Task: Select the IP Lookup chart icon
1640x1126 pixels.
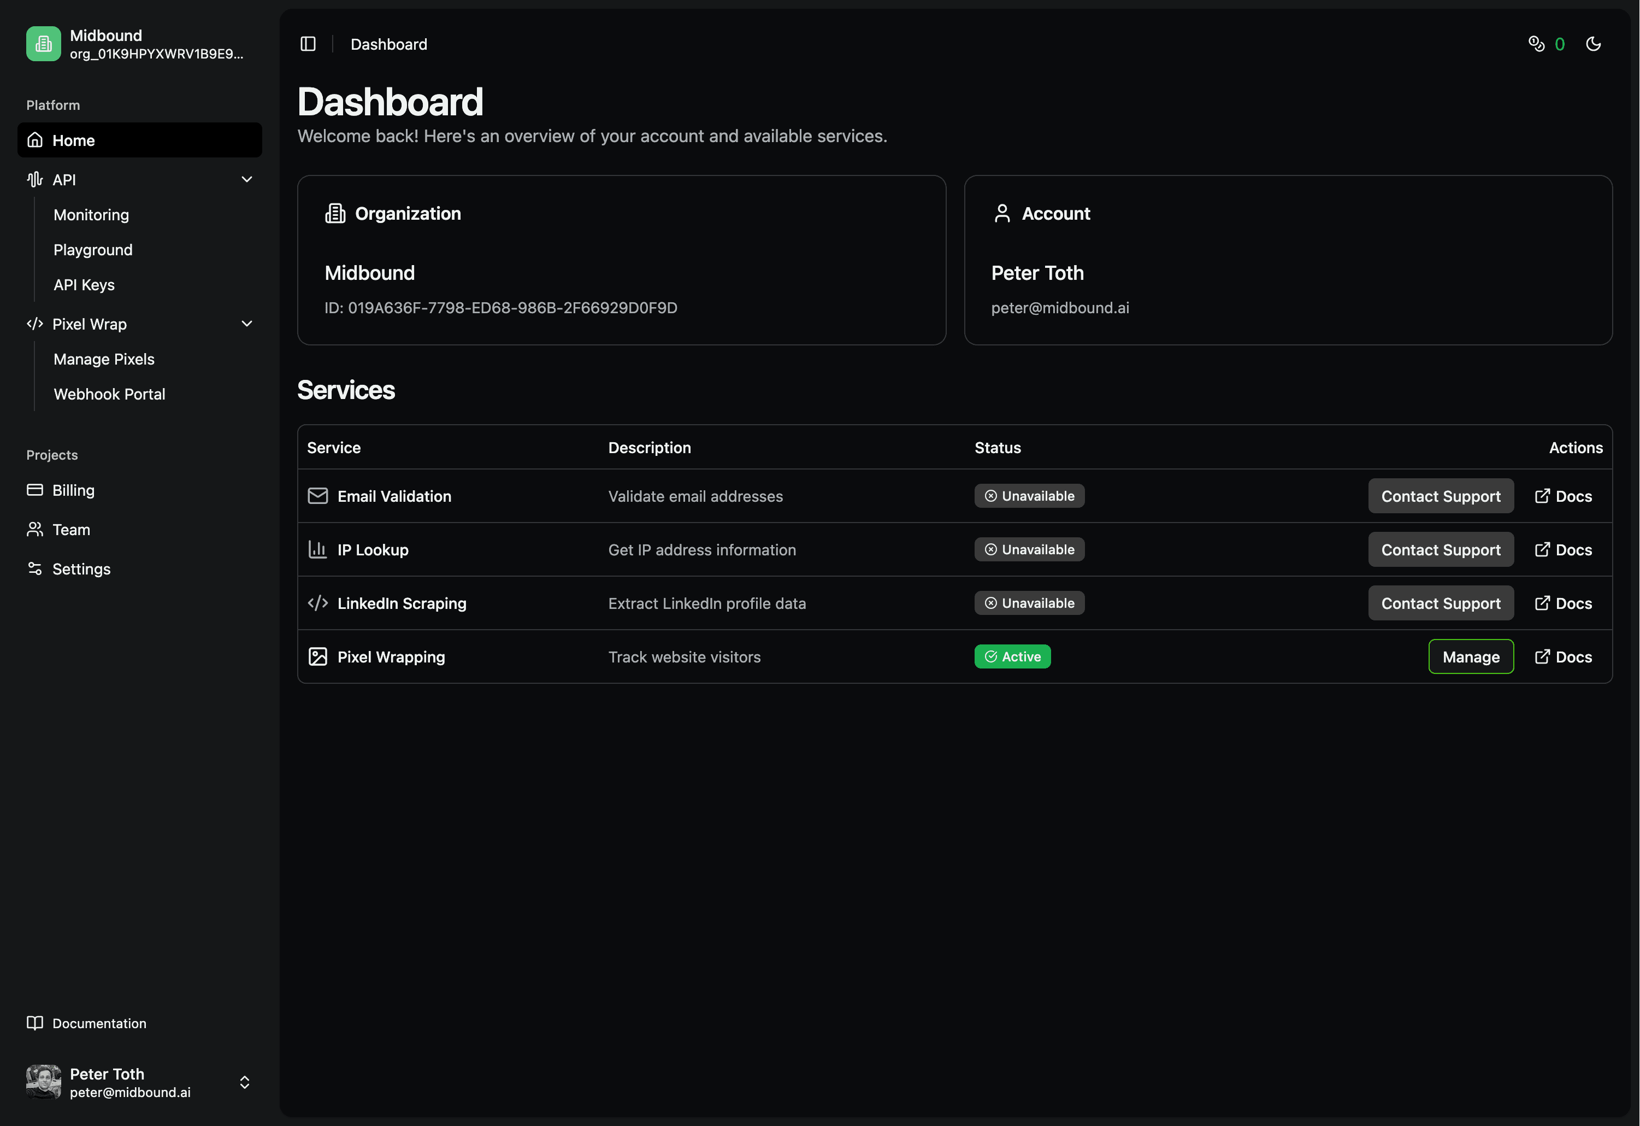Action: pos(317,549)
